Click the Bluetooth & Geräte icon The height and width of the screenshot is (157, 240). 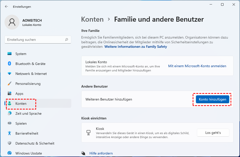point(9,64)
